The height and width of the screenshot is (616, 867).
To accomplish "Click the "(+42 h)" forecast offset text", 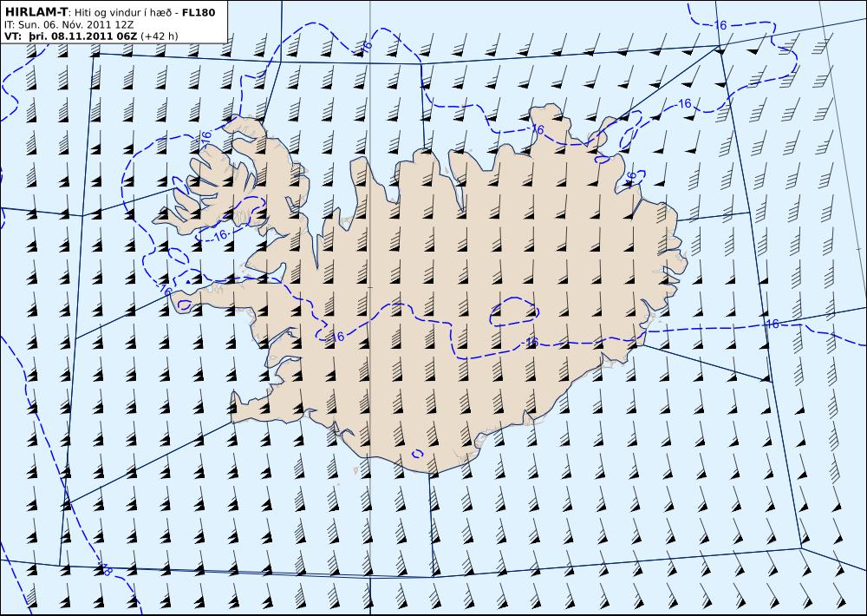I will pyautogui.click(x=160, y=36).
